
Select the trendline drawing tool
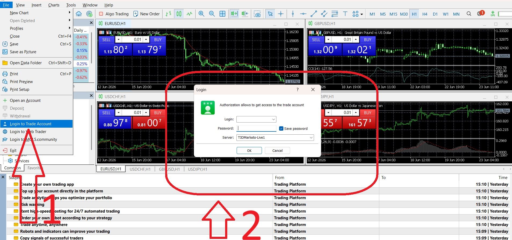tap(313, 14)
